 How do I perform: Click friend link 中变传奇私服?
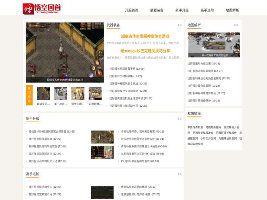(x=195, y=127)
